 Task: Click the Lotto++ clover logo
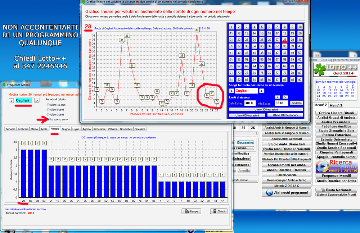[320, 69]
